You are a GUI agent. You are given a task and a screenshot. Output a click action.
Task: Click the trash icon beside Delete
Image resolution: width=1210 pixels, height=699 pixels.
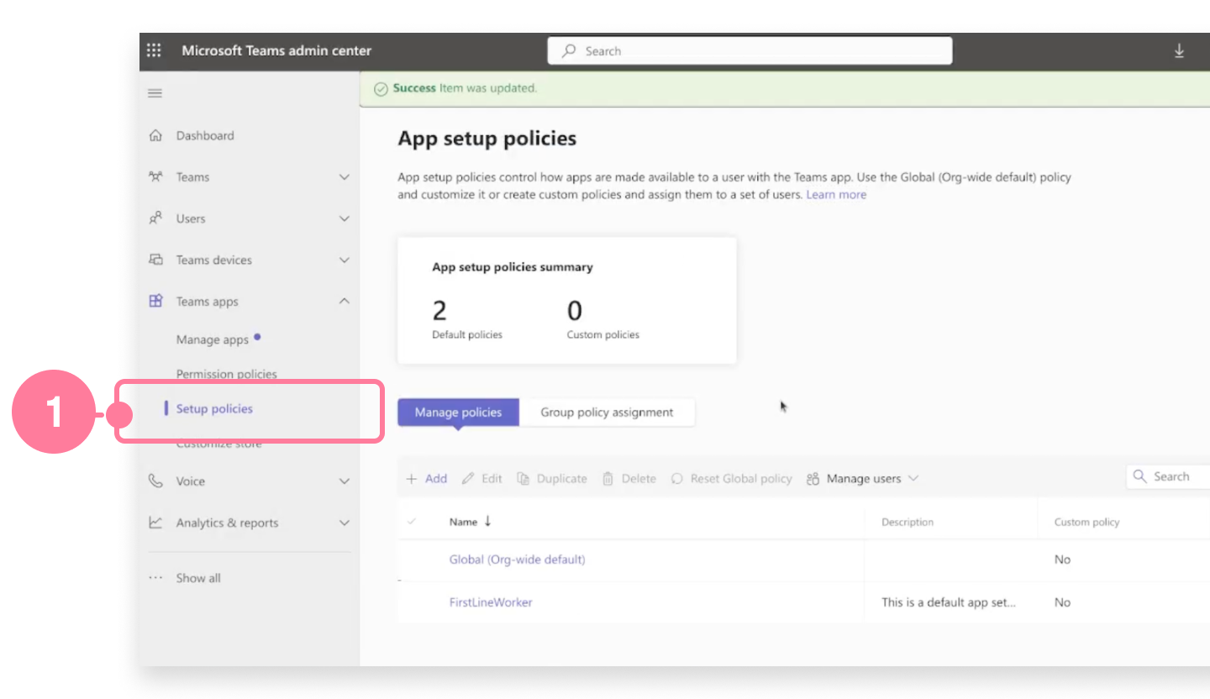click(x=608, y=479)
